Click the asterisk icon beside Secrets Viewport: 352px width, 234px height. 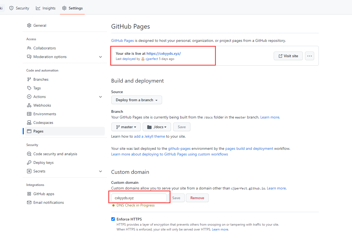(29, 171)
